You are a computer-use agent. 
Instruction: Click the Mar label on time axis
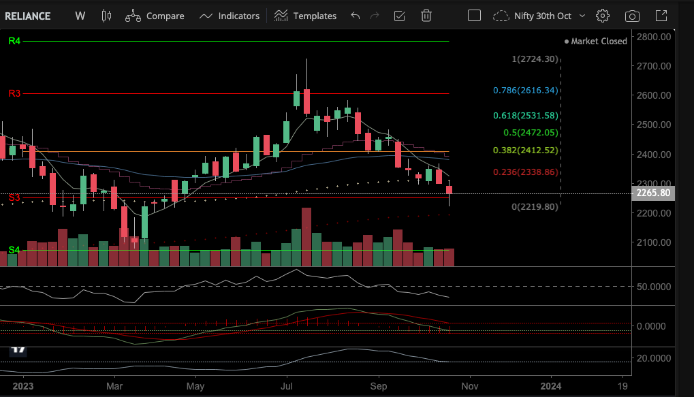tap(114, 386)
